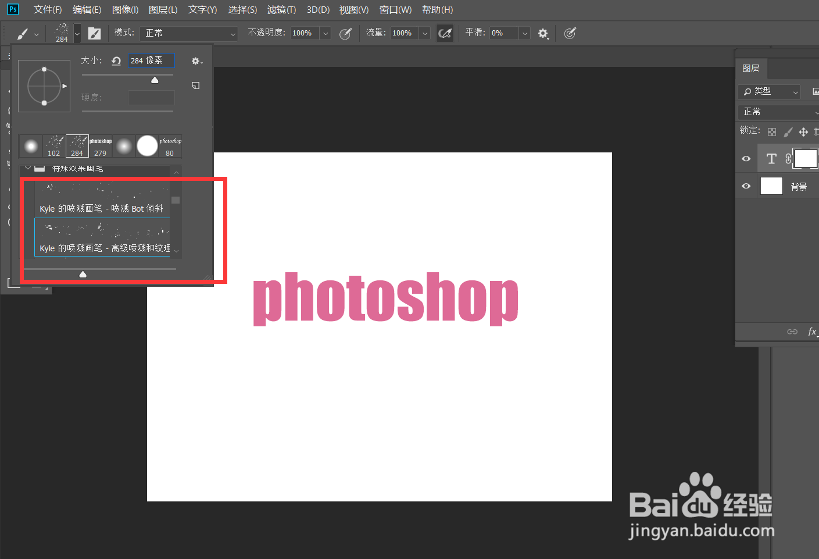The width and height of the screenshot is (819, 559).
Task: Lock image pixels brush icon
Action: (x=788, y=132)
